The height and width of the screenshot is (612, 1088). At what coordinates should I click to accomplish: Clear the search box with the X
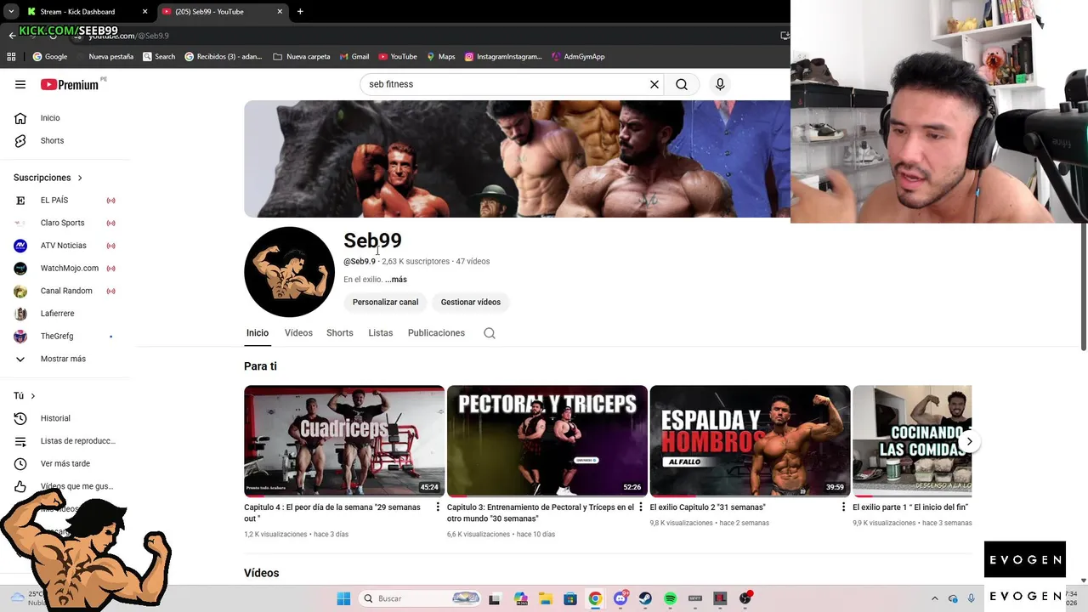(654, 84)
